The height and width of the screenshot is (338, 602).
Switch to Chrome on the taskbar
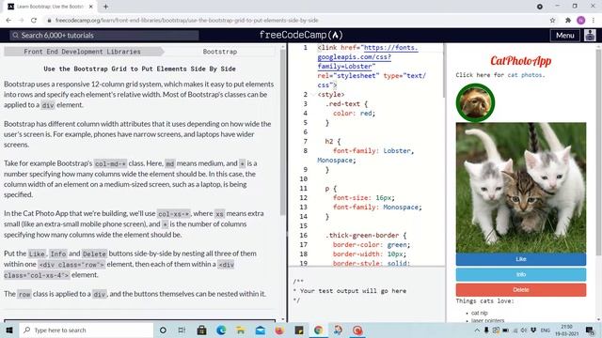click(x=318, y=330)
